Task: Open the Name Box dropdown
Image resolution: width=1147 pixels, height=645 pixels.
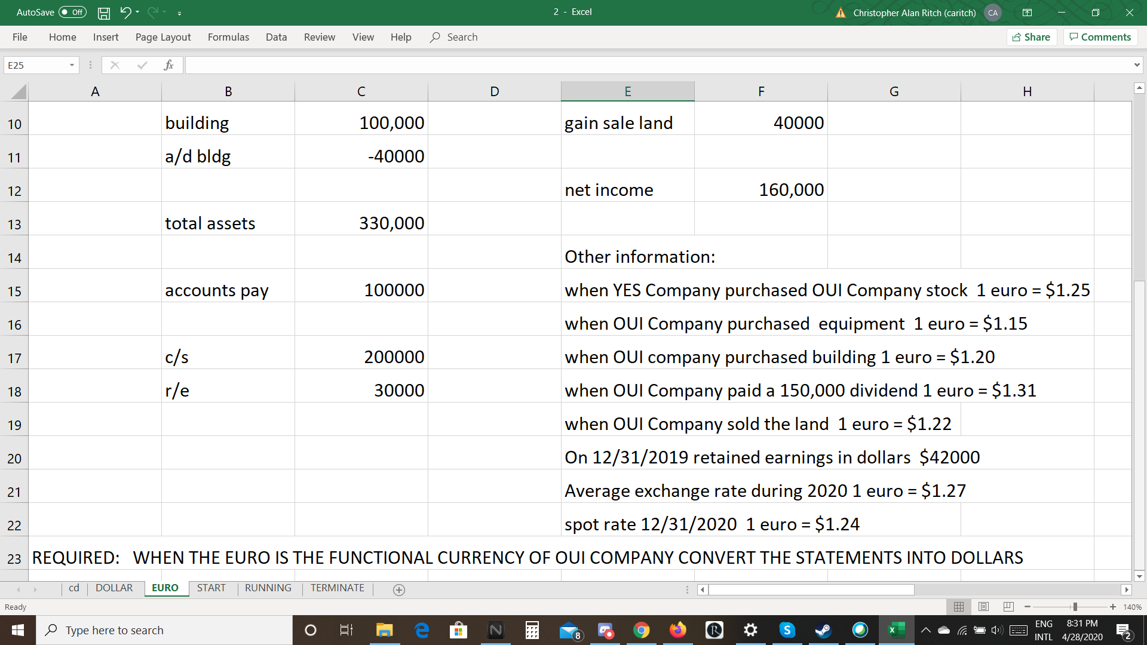Action: 70,64
